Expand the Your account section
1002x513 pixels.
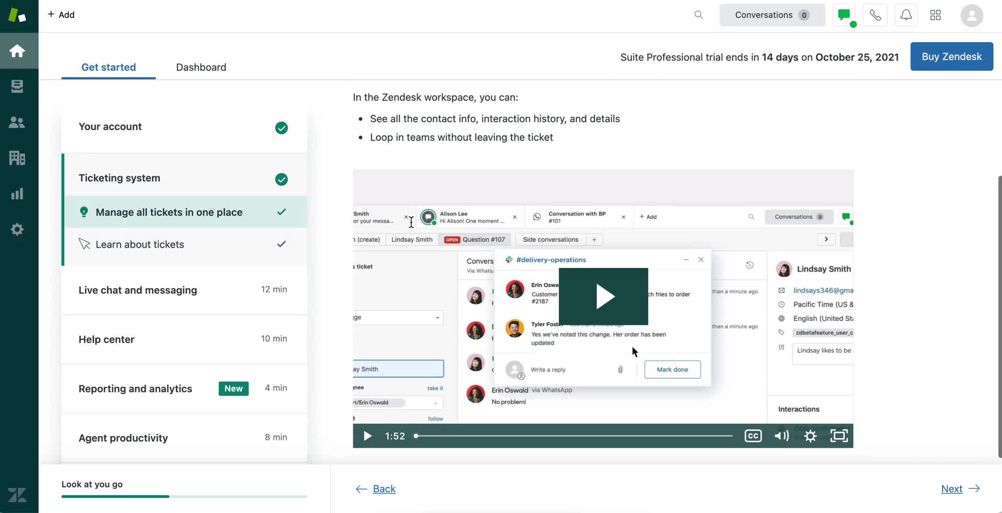pos(184,128)
